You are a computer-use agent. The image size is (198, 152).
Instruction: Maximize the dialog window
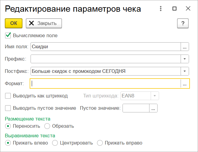(175, 9)
